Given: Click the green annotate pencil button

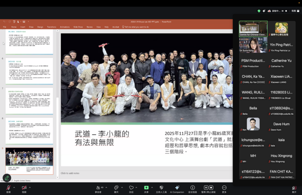Looking at the screenshot, I should click(x=7, y=178).
